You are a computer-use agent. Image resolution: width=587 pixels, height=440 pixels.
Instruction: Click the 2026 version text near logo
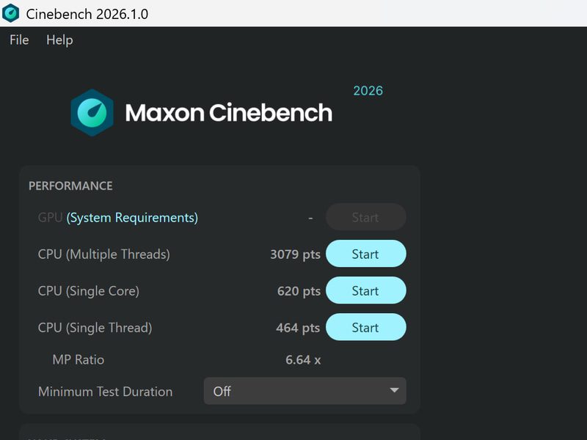[x=368, y=90]
